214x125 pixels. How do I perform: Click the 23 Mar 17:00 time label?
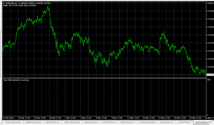[195, 118]
